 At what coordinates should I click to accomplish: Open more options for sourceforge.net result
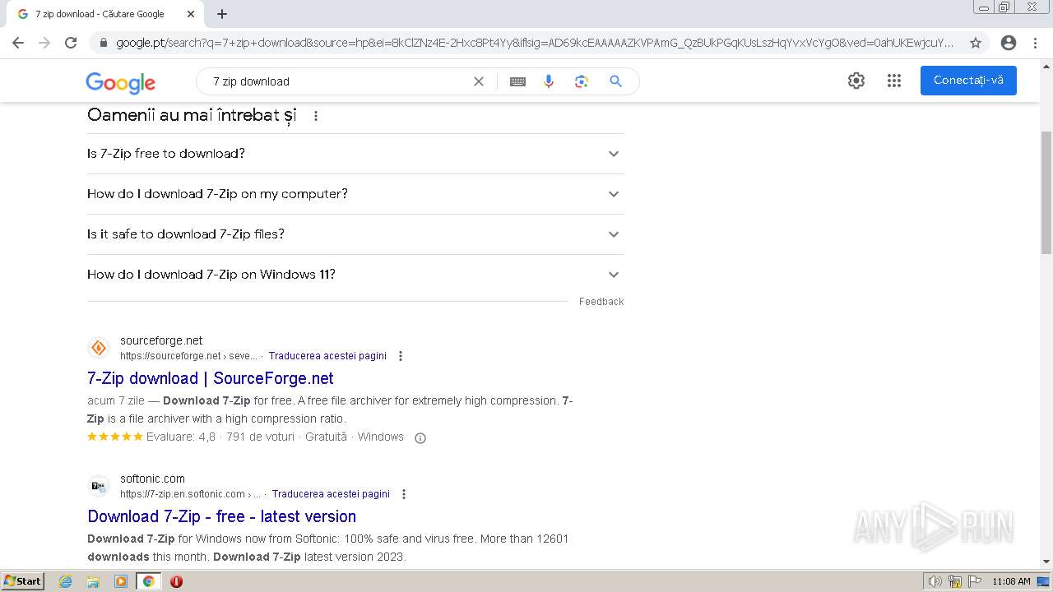(401, 356)
